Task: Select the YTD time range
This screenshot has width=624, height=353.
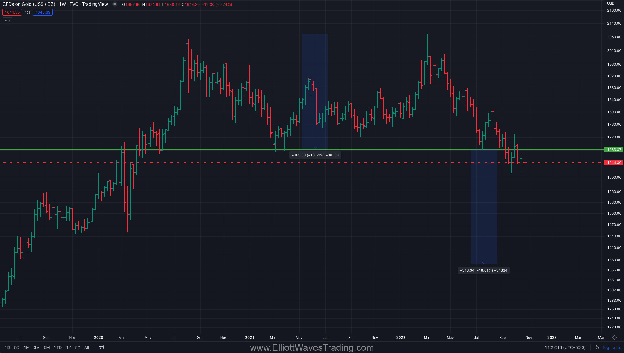Action: click(x=58, y=347)
